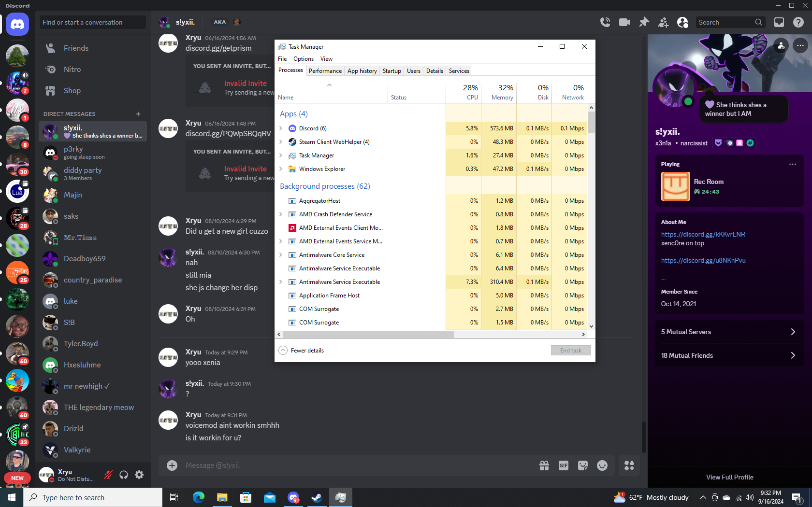Open Discord home direct messages icon
Image resolution: width=812 pixels, height=507 pixels.
coord(17,24)
